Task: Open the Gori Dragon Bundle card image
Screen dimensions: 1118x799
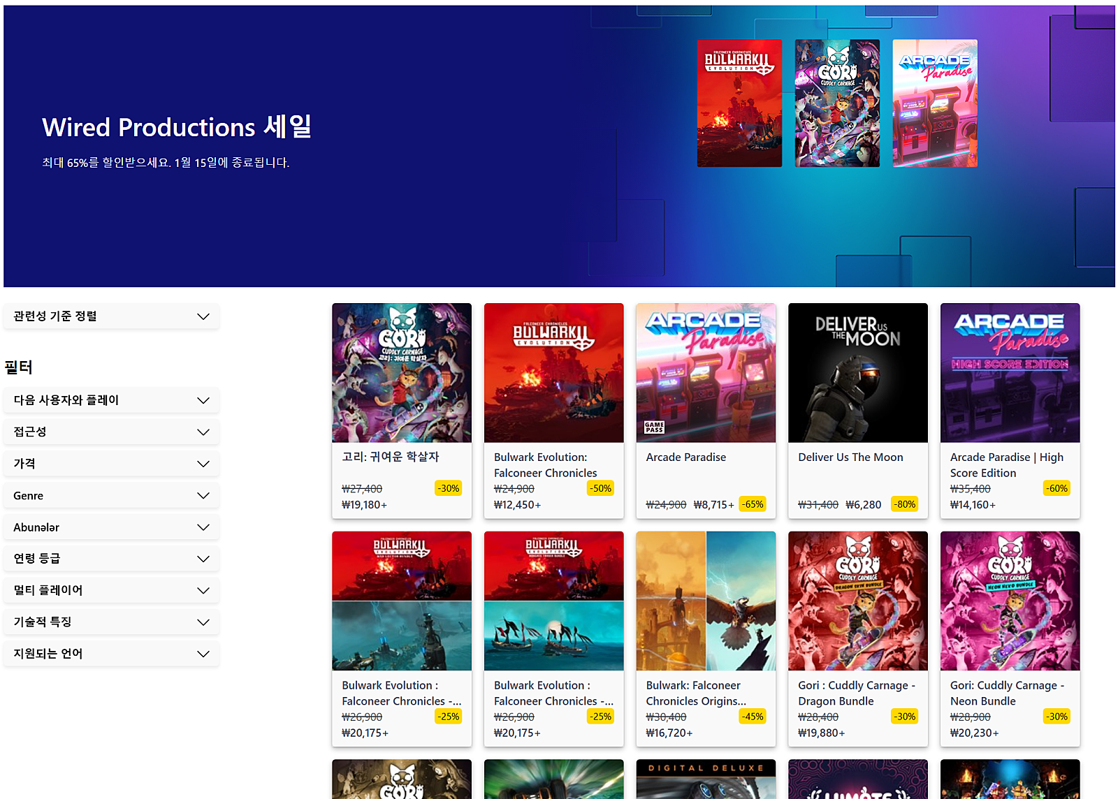Action: [858, 601]
